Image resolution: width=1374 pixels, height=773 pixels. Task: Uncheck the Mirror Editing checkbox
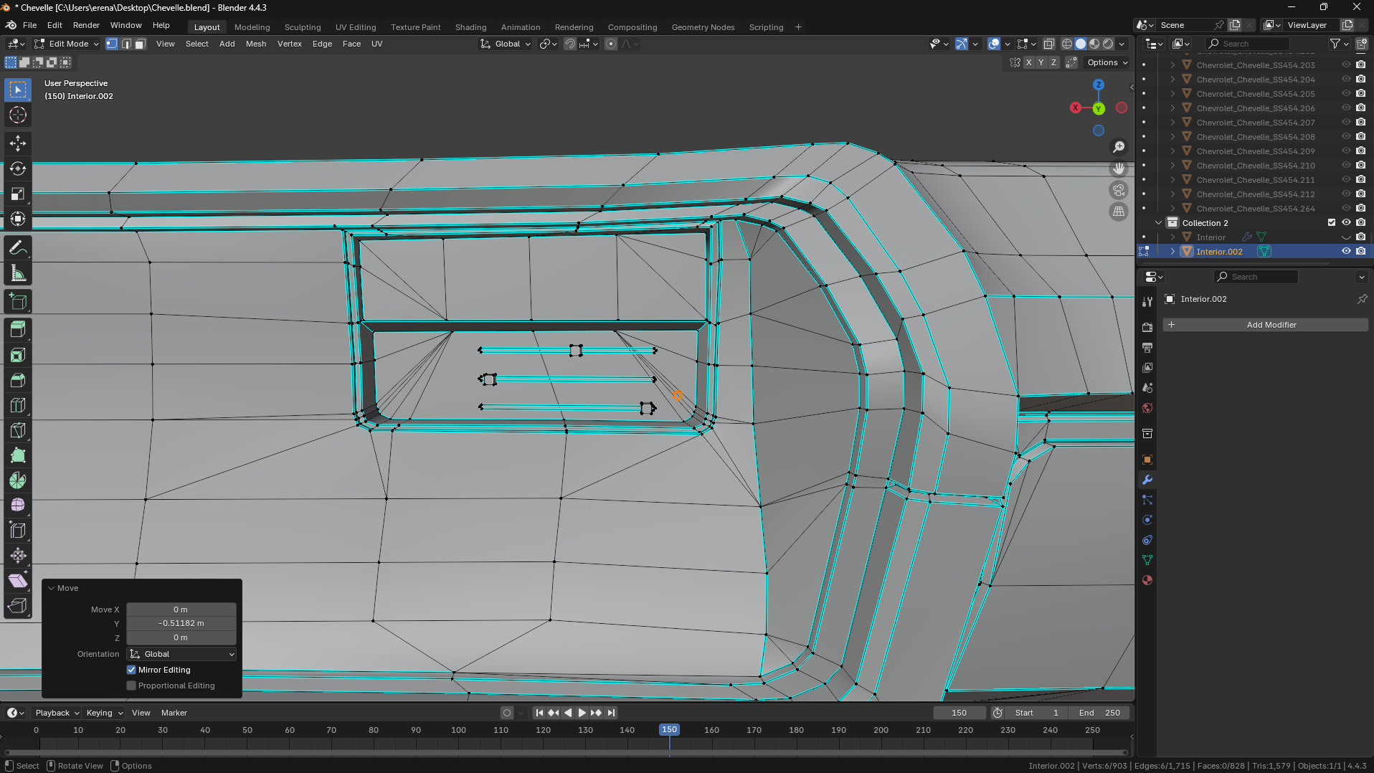tap(131, 670)
